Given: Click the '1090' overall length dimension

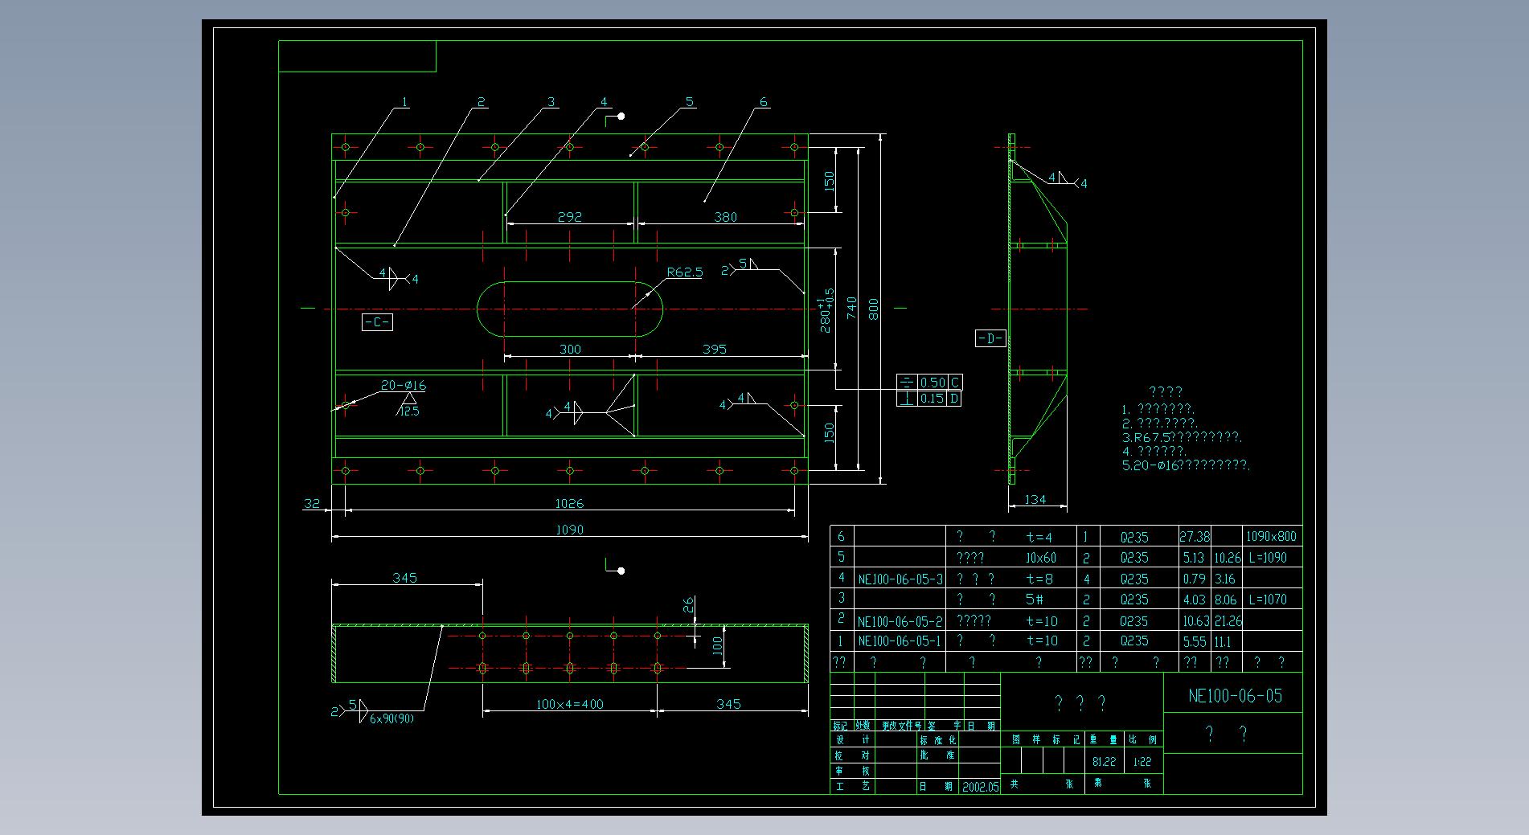Looking at the screenshot, I should click(x=569, y=530).
